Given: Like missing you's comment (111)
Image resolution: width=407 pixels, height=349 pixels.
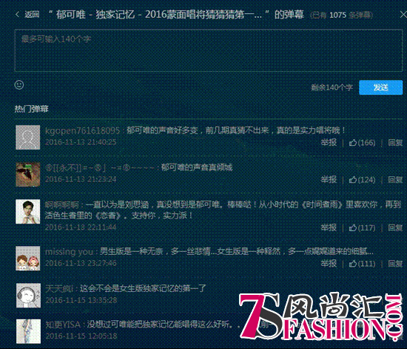Looking at the screenshot, I should pos(362,264).
